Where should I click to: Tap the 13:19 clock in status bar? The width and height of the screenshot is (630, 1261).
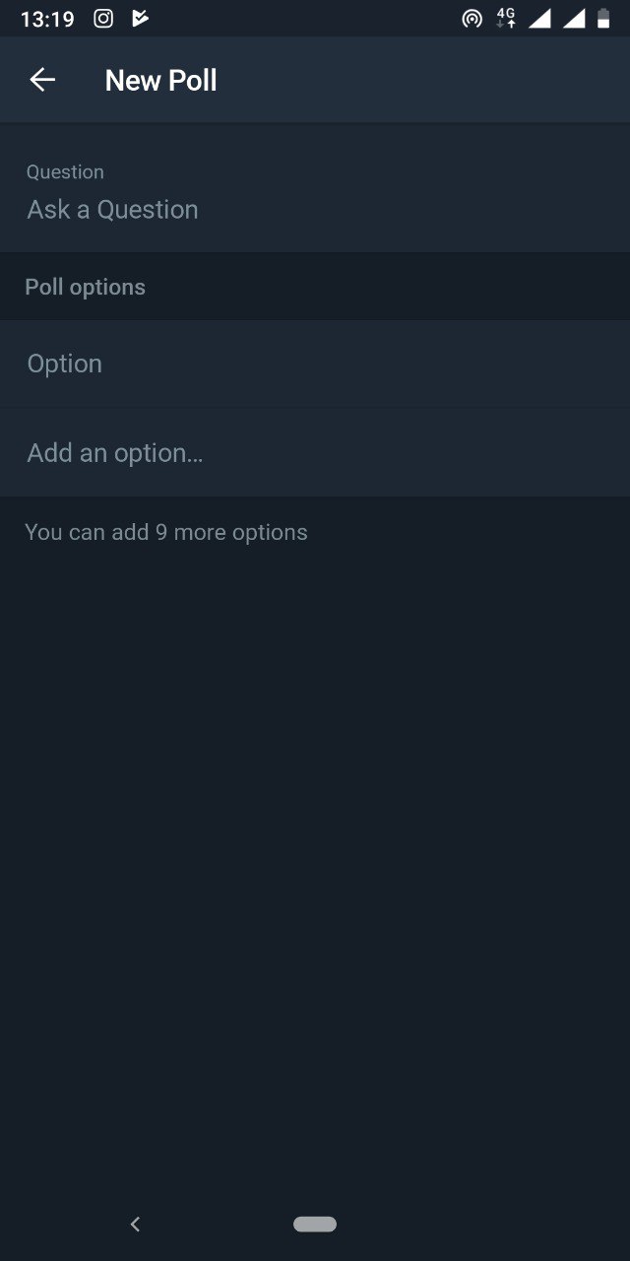click(47, 19)
